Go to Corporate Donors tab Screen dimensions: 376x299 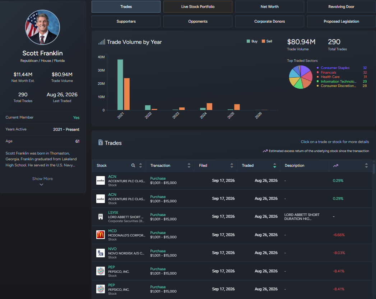270,21
